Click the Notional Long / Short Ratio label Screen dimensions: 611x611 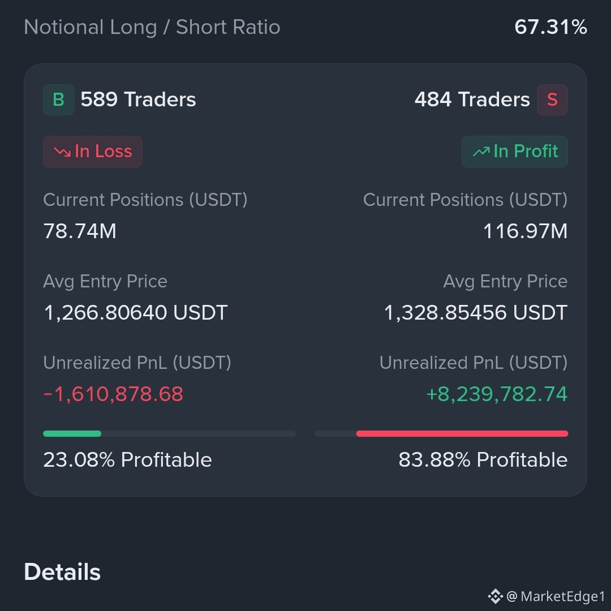(x=152, y=27)
